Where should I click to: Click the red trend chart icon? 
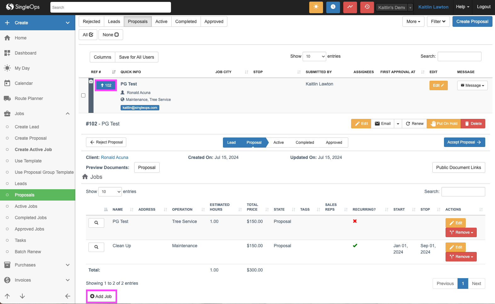coord(350,7)
